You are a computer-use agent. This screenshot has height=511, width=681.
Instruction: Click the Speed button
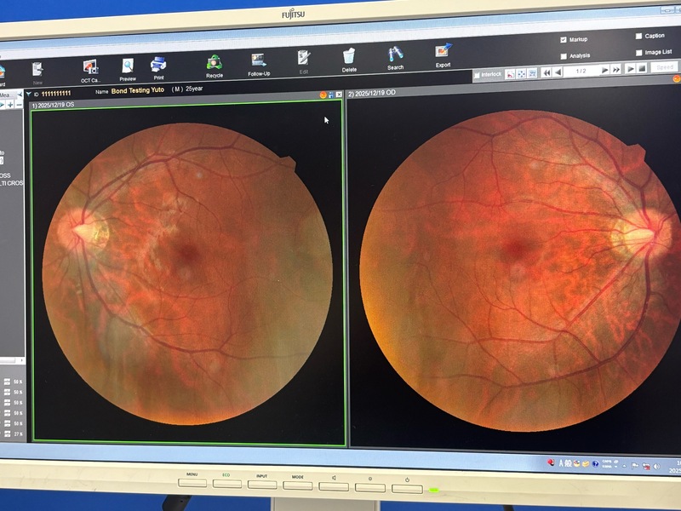pos(665,67)
